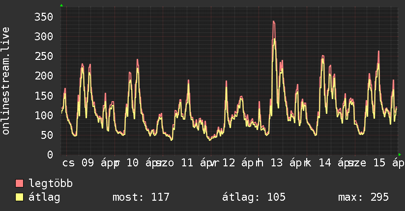The height and width of the screenshot is (211, 405).
Task: Click the 350 y-axis label
Action: [x=44, y=17]
